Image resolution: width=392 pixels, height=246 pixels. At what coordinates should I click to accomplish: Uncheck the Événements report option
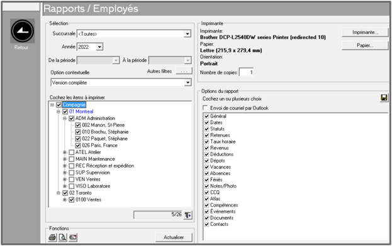point(207,211)
